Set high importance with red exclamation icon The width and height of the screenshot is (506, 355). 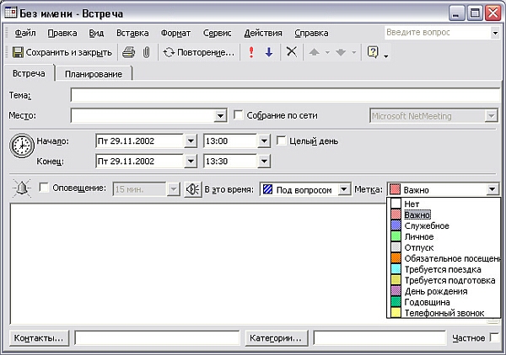point(251,52)
